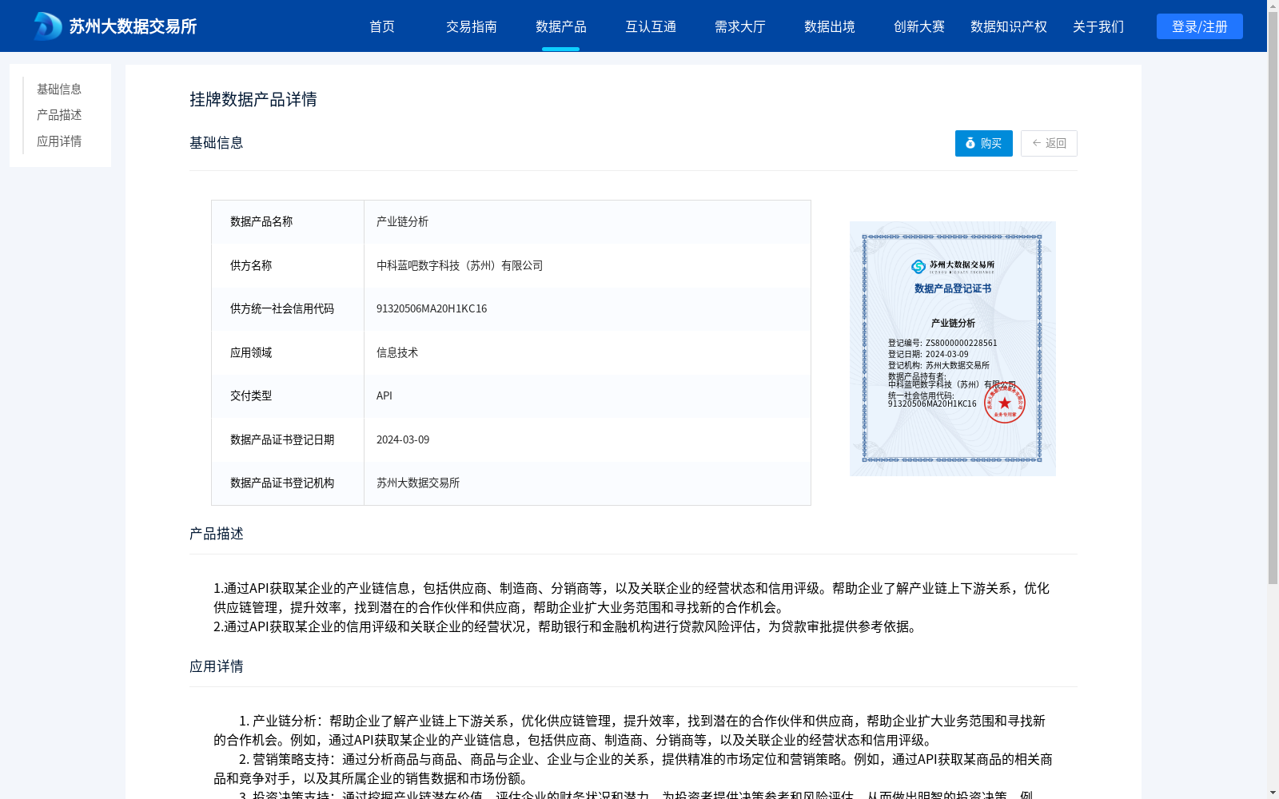The image size is (1279, 799).
Task: Click the Suzhou Big Data Exchange logo icon
Action: [48, 26]
